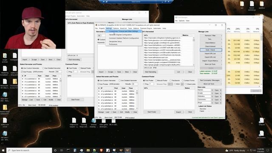
Task: Choose Comment Grabber Platform Configuration entry
Action: click(124, 38)
